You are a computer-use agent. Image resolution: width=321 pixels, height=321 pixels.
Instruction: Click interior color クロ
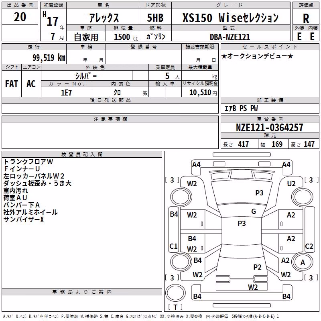click(x=117, y=93)
